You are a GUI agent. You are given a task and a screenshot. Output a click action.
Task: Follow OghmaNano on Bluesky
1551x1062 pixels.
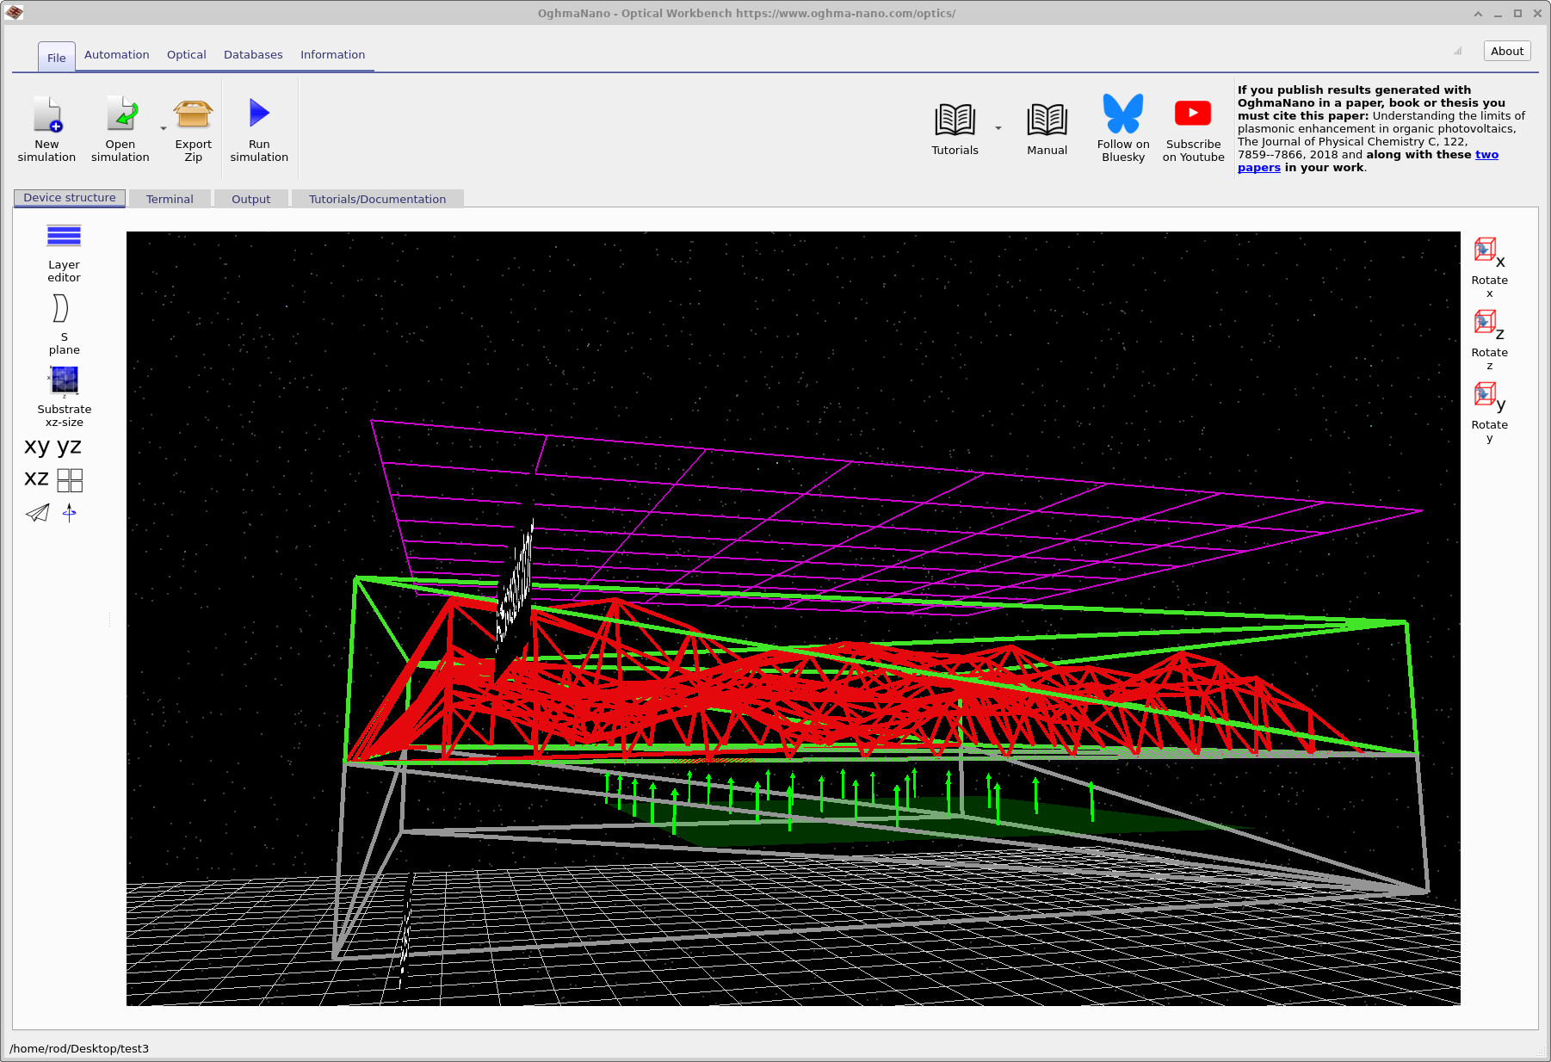pos(1122,127)
